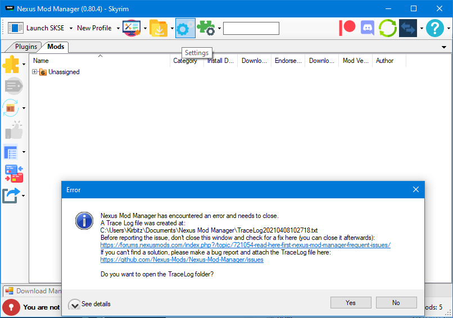453x318 pixels.
Task: Expand the Unassigned category tree node
Action: point(35,71)
